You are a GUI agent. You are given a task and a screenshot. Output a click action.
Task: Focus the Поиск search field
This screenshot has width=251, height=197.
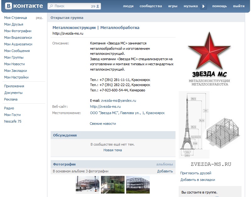click(74, 6)
